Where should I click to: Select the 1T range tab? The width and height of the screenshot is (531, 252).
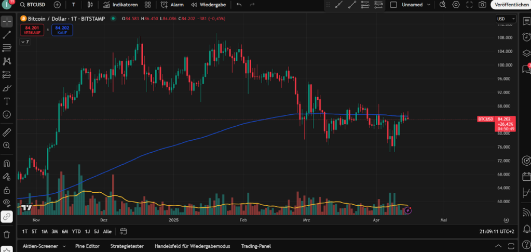pos(25,232)
